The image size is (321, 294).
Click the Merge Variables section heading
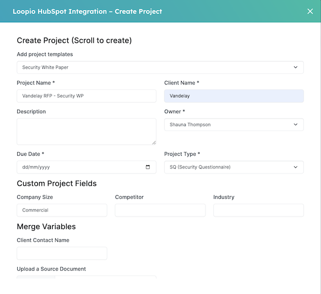(46, 226)
